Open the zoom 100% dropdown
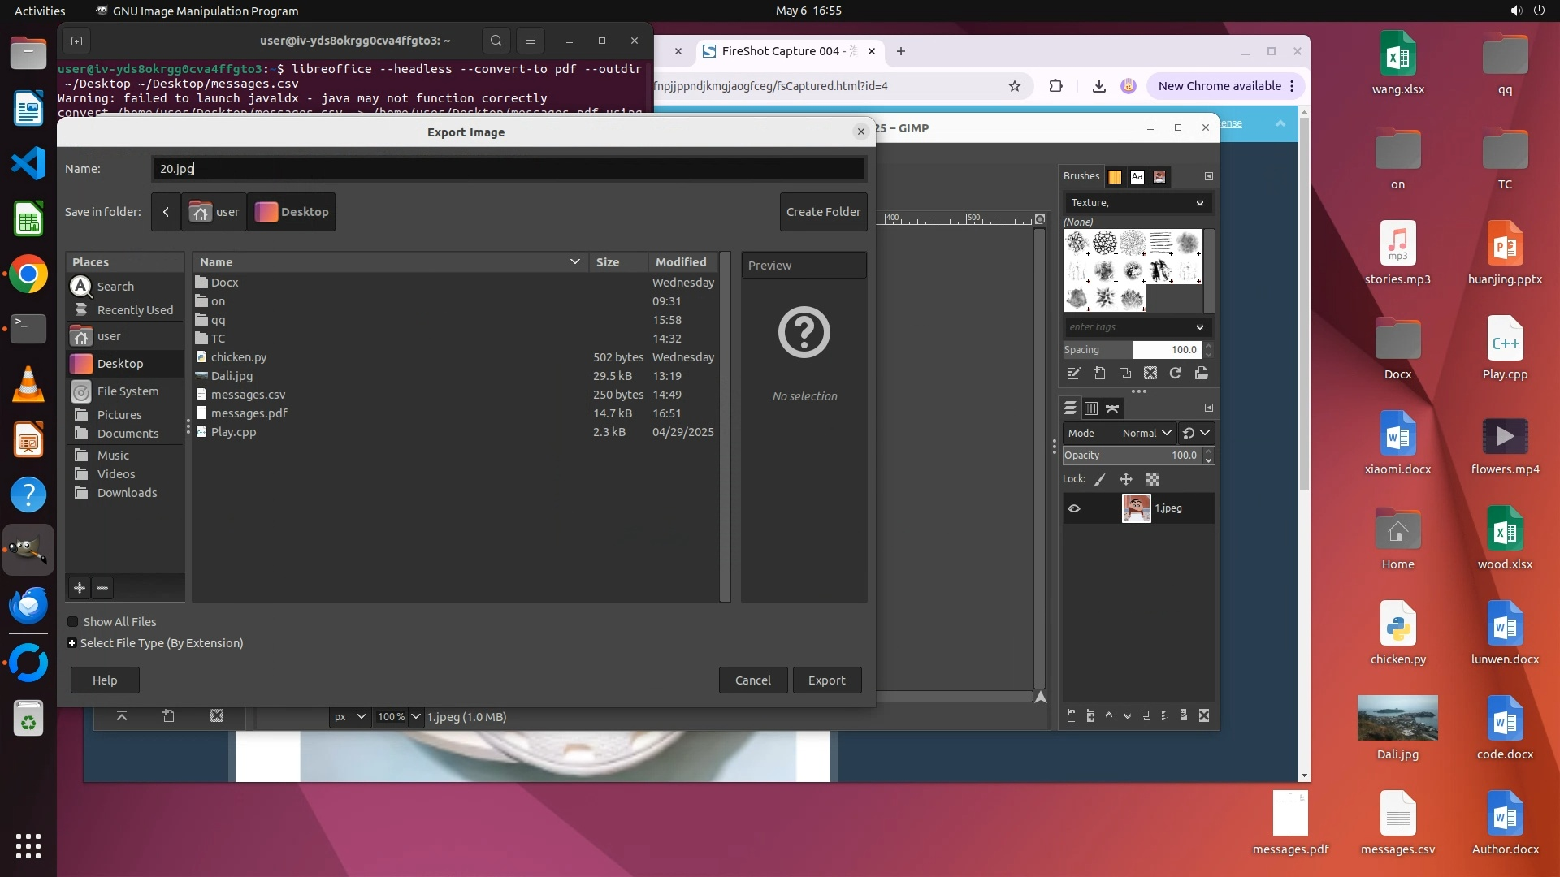 pos(415,717)
